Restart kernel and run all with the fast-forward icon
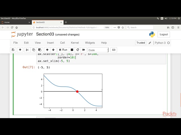Screen dimensions: 181x135 click(x=84, y=50)
